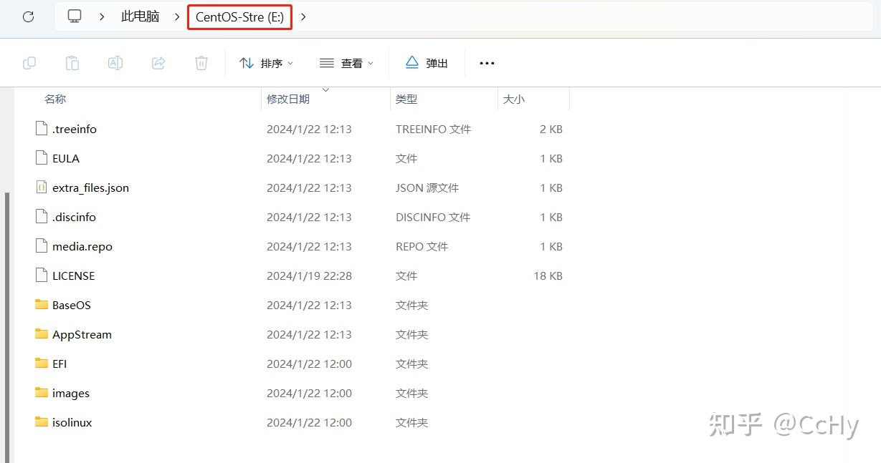Open the 排序 (Sort) dropdown
The image size is (881, 463).
click(x=267, y=63)
